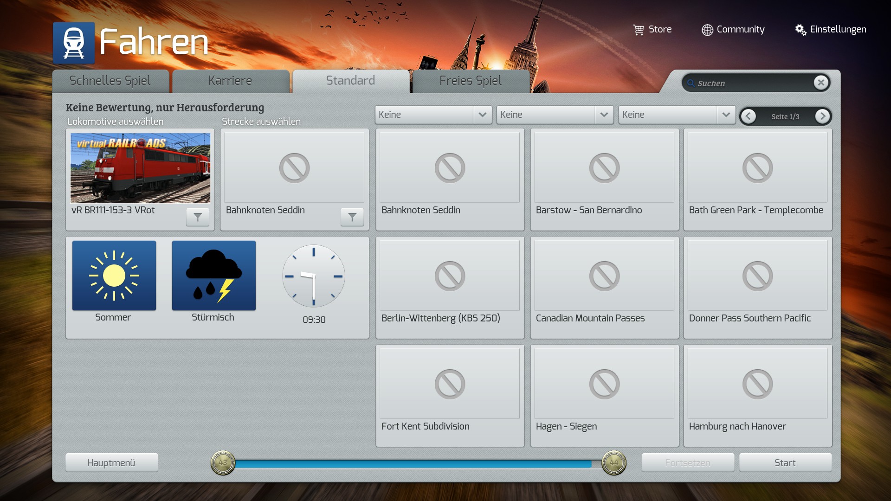891x501 pixels.
Task: Click the route filter funnel icon
Action: (352, 217)
